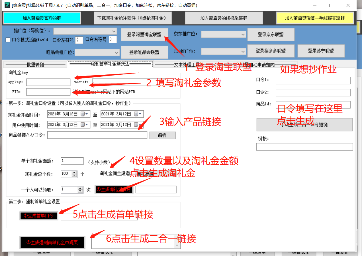Increase 一个人可以领取 count using up arrow
Image resolution: width=362 pixels, height=256 pixels.
[x=81, y=188]
